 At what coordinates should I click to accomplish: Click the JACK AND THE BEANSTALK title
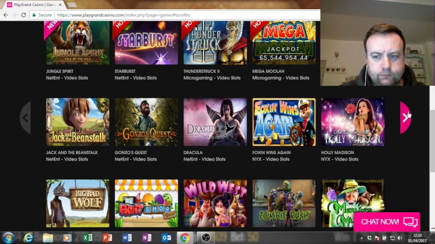pyautogui.click(x=72, y=152)
